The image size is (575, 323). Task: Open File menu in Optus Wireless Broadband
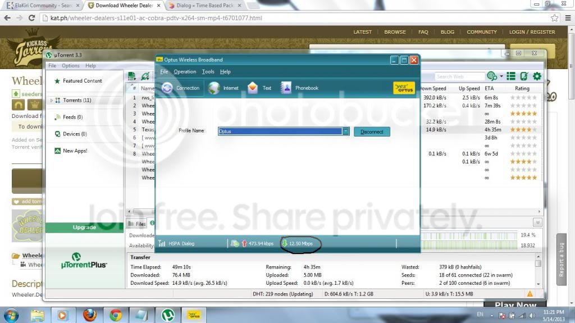pos(164,71)
